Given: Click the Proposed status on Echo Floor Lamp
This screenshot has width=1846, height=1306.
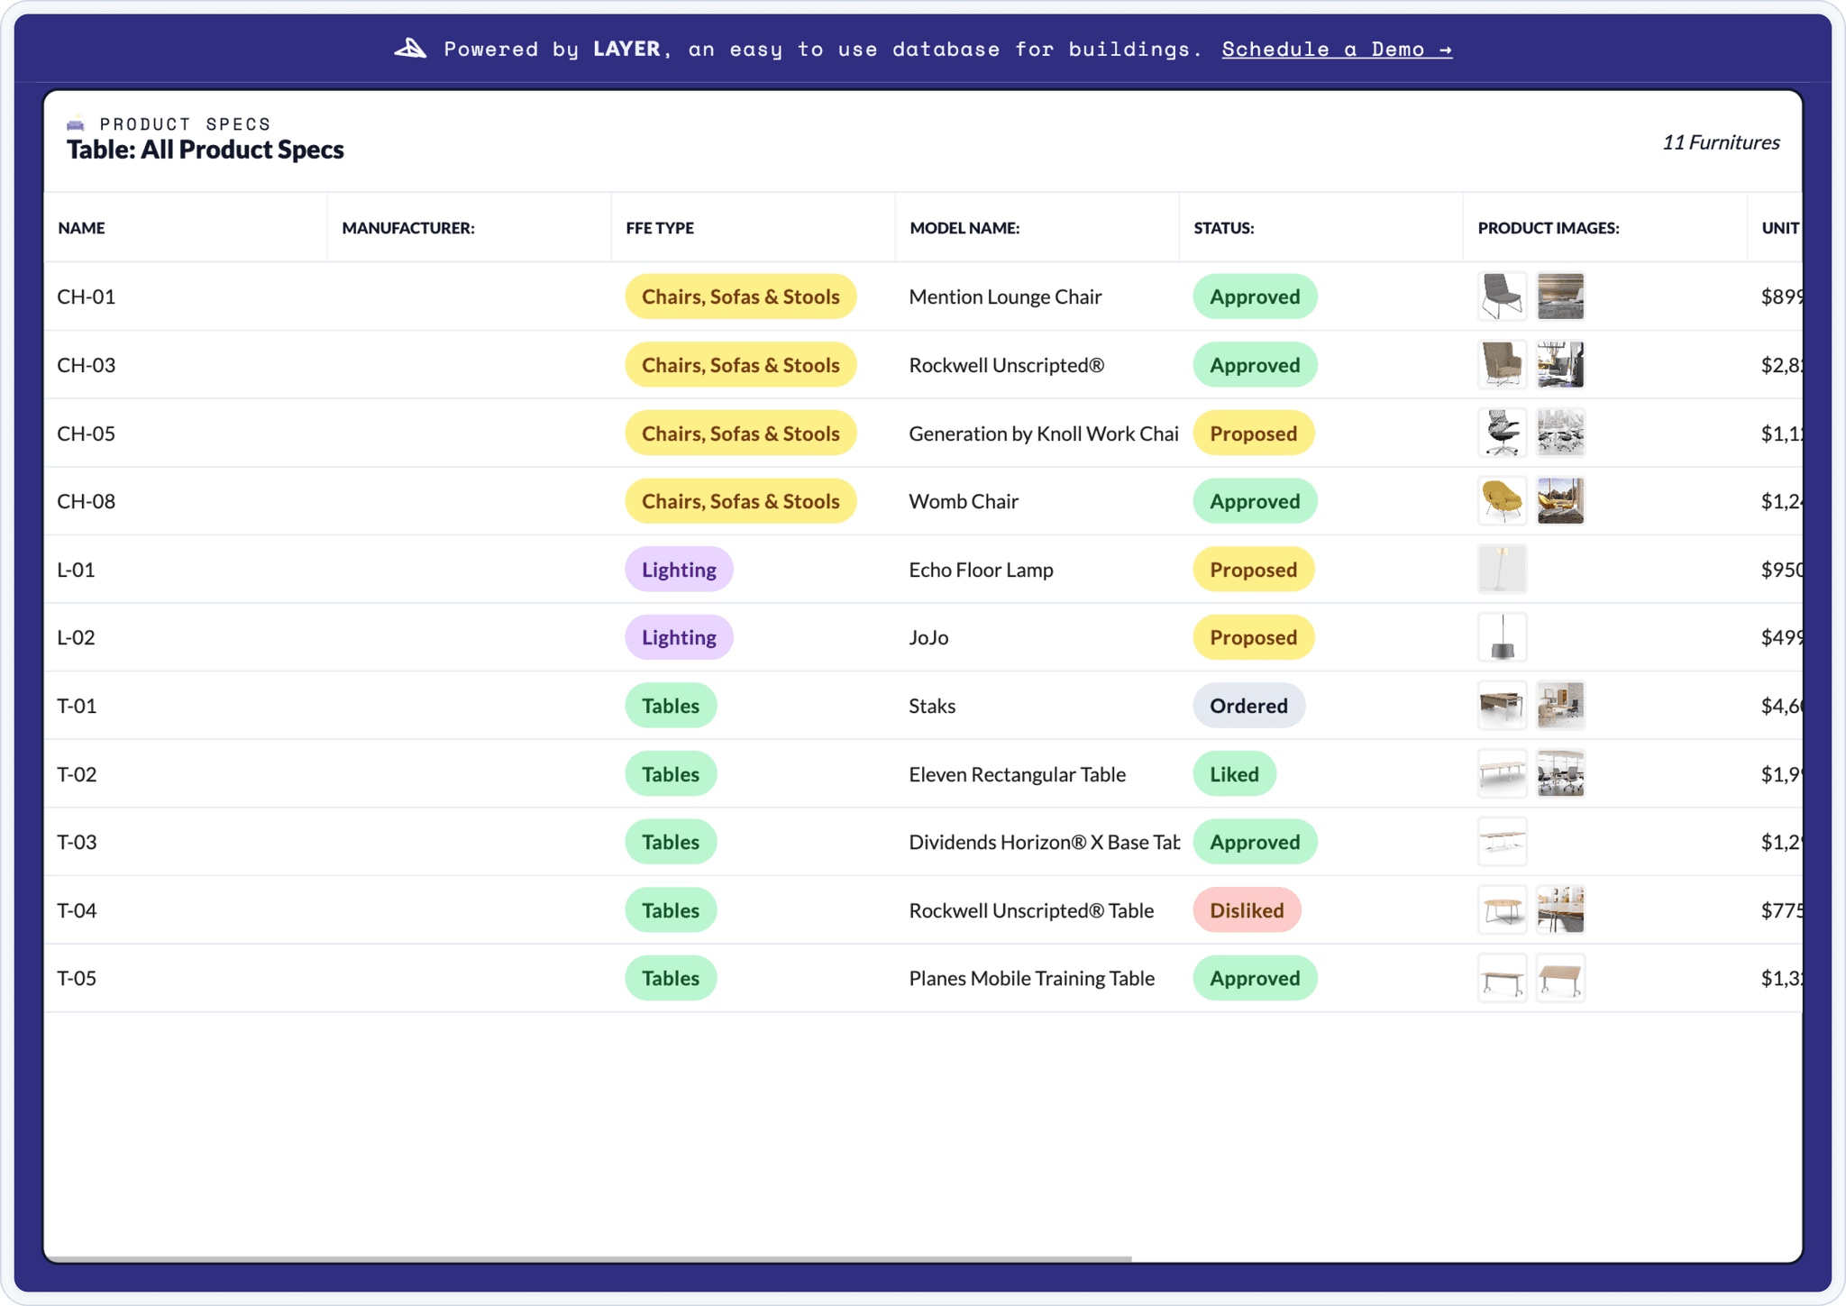Looking at the screenshot, I should coord(1252,569).
